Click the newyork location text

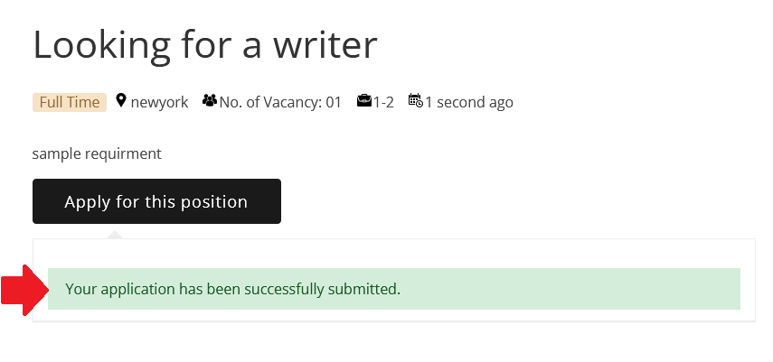(159, 102)
